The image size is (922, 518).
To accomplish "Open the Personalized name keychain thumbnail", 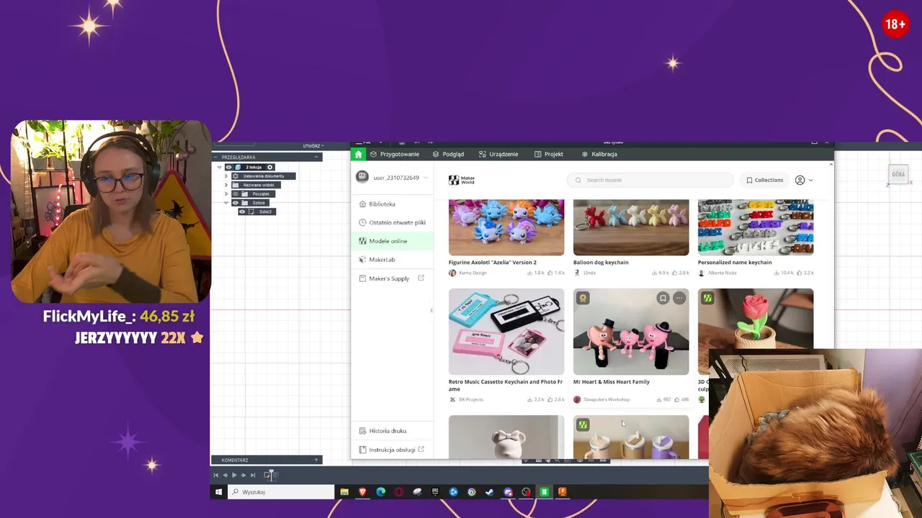I will tap(756, 227).
